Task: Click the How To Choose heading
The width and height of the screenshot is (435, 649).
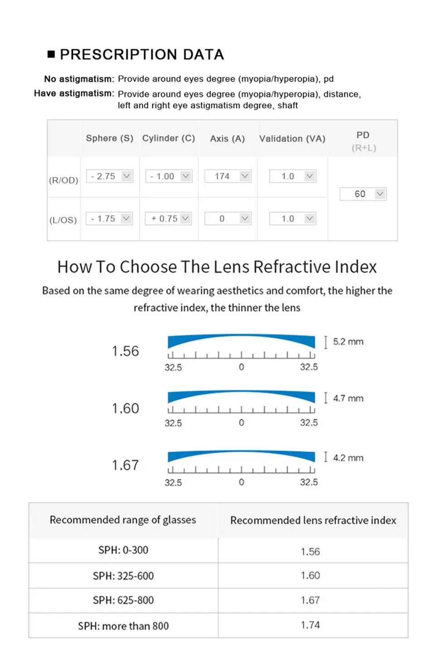Action: click(217, 267)
